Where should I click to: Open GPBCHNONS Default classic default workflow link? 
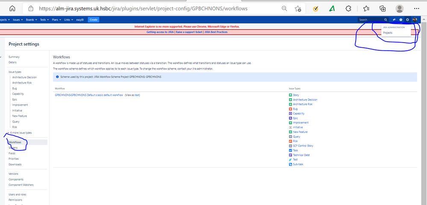89,95
